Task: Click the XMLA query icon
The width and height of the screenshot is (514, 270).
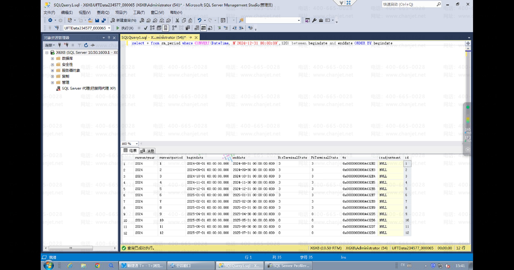Action: tap(162, 20)
